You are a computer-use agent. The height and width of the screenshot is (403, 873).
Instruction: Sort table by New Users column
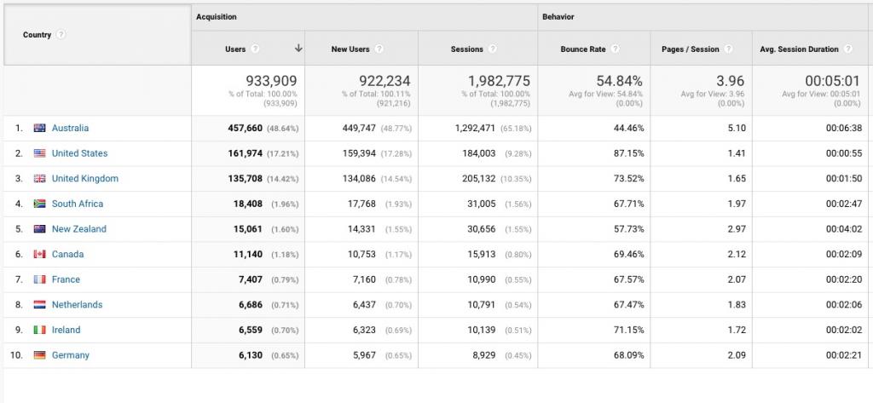click(350, 49)
